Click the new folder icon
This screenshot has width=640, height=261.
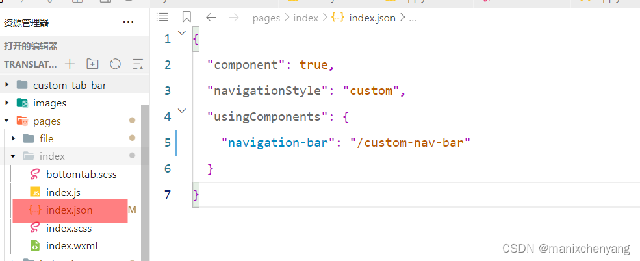pos(93,64)
